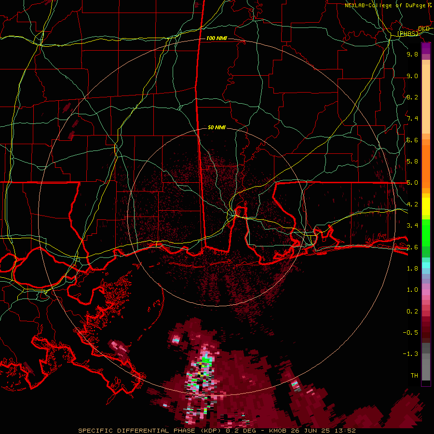Select the NEXLAB-College of DuPage credit text

385,5
